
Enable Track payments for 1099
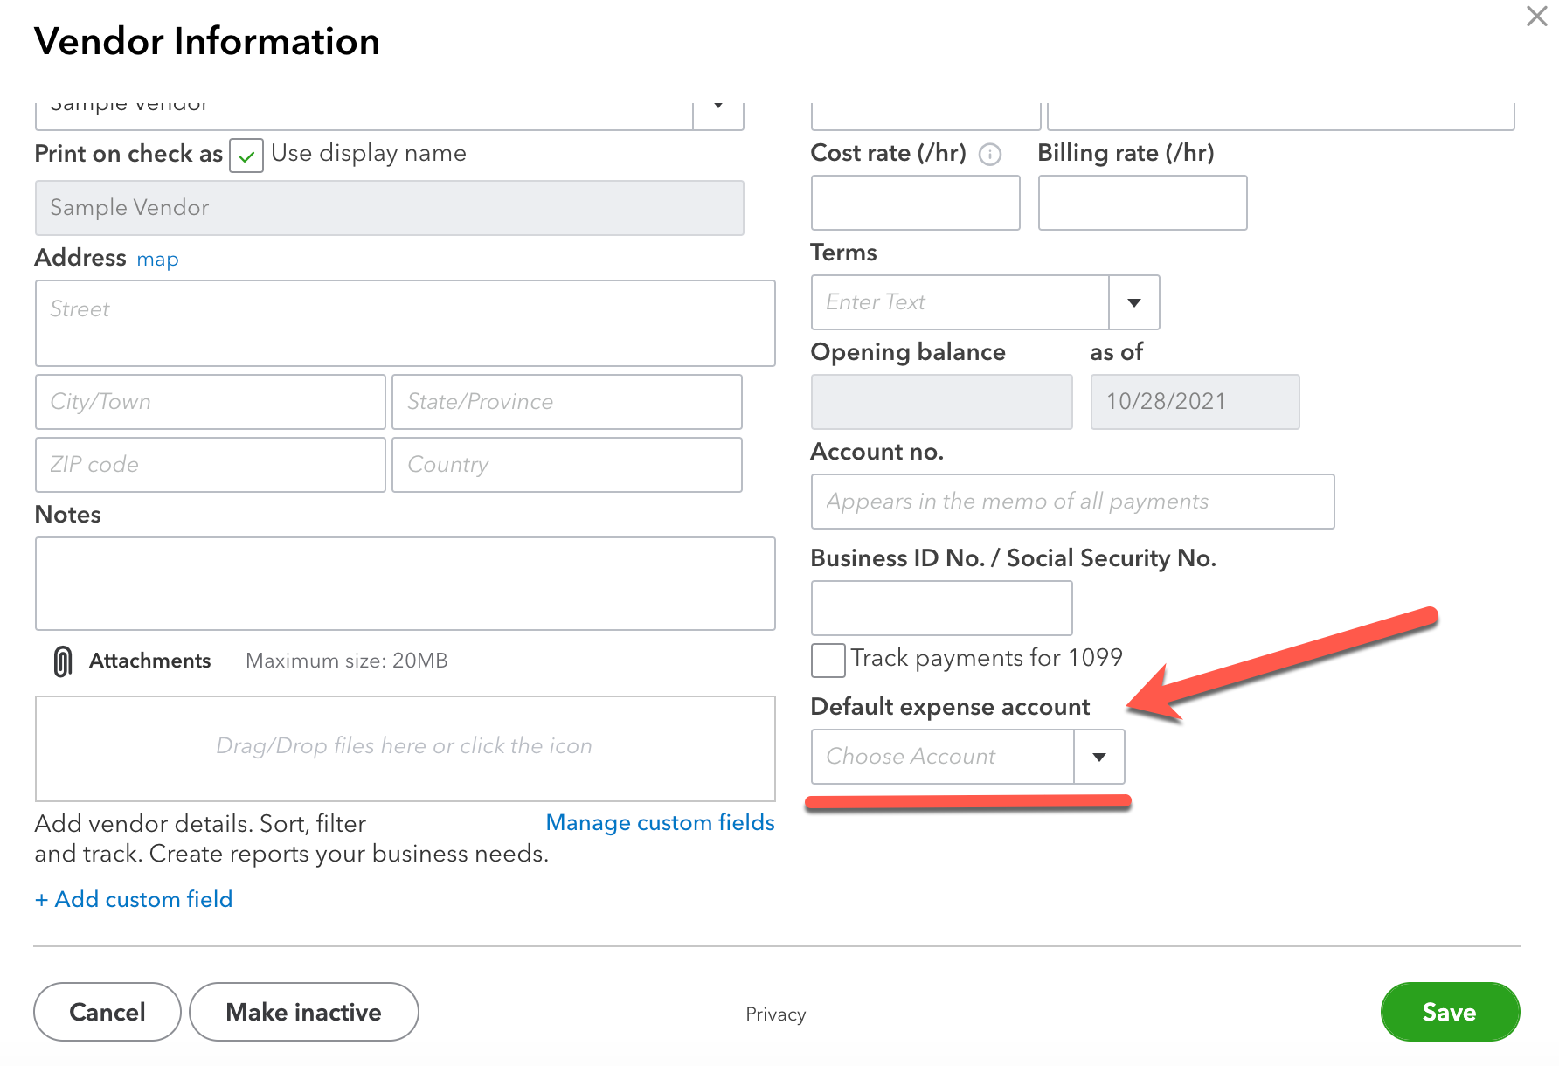click(x=828, y=660)
